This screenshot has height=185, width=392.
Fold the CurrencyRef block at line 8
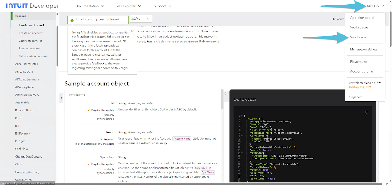tap(242, 136)
